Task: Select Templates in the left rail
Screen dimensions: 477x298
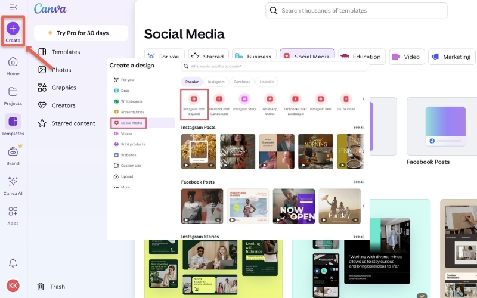Action: click(13, 125)
